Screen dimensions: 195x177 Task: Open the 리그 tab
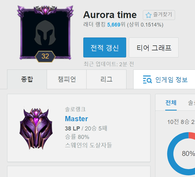coord(106,79)
